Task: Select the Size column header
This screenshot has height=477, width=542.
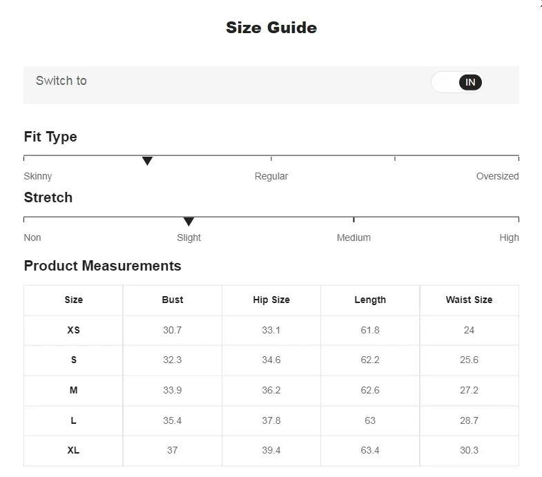Action: click(x=74, y=300)
